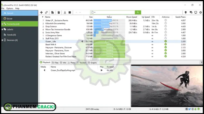The width and height of the screenshot is (204, 114).
Task: Select Feeds (0) in the sidebar
Action: [11, 35]
